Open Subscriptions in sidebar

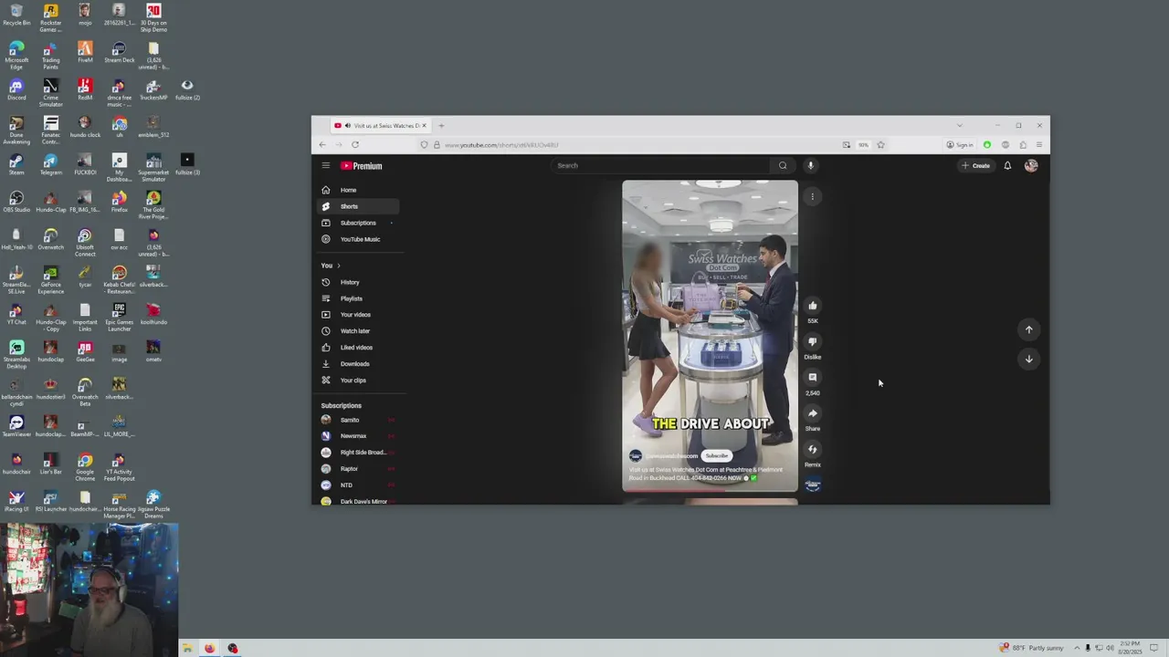pyautogui.click(x=358, y=223)
